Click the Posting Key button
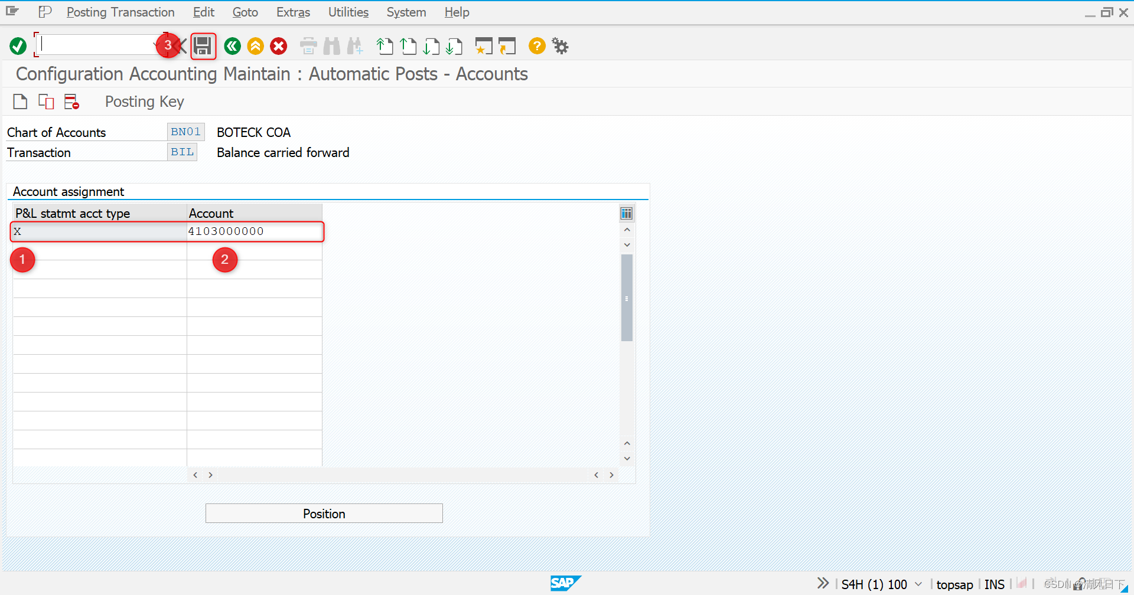Image resolution: width=1134 pixels, height=595 pixels. point(145,102)
